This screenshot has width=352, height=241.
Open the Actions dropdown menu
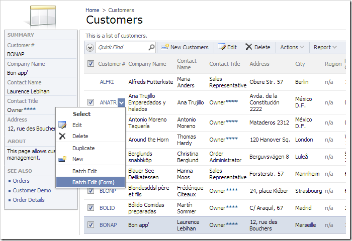(292, 47)
